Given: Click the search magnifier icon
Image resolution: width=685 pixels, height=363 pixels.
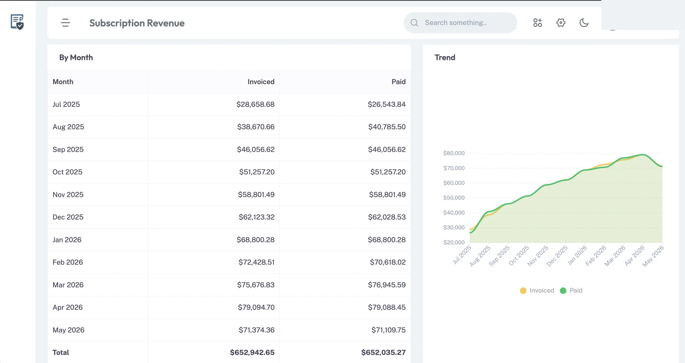Looking at the screenshot, I should (x=414, y=23).
